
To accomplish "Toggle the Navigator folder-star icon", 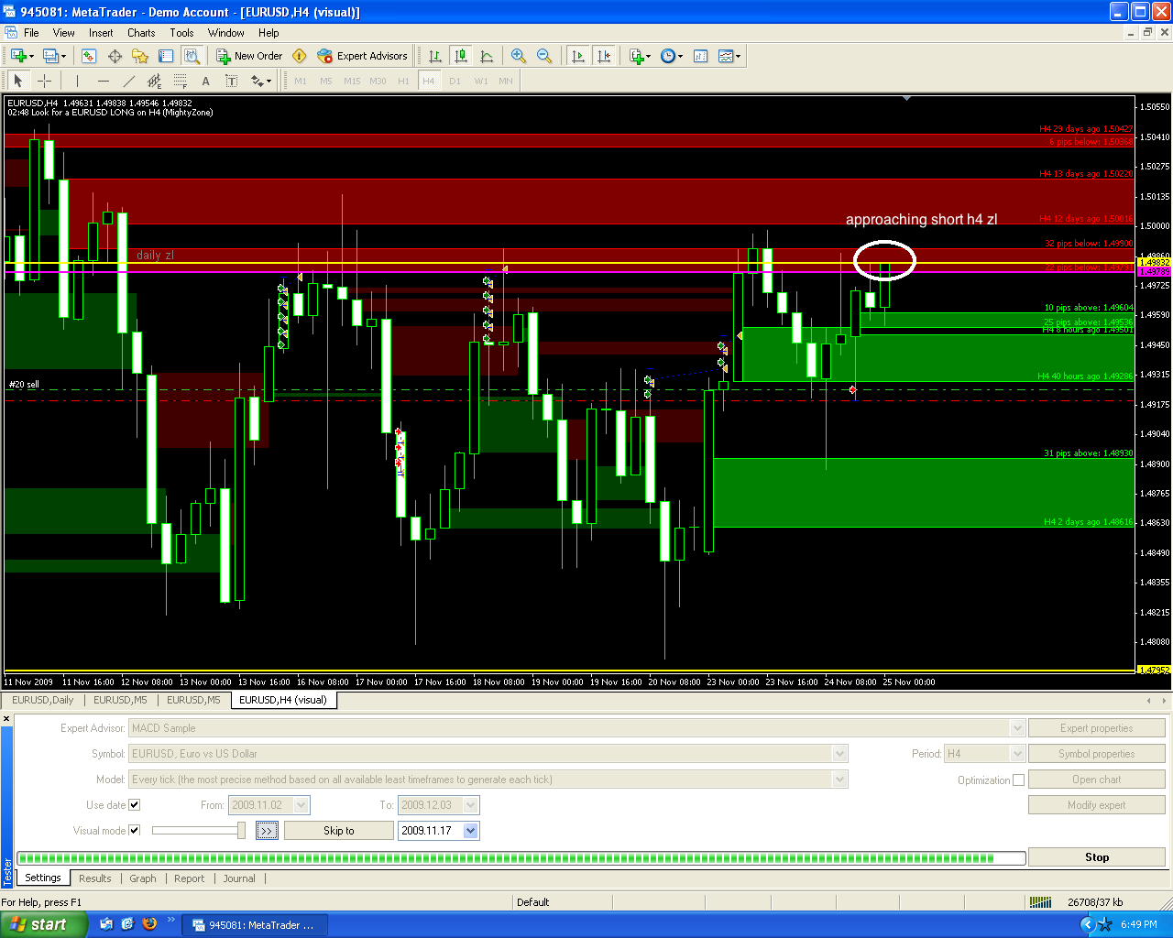I will coord(140,56).
